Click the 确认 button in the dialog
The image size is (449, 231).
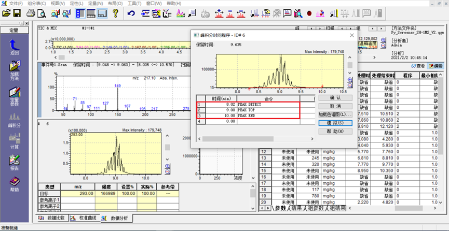click(x=335, y=97)
